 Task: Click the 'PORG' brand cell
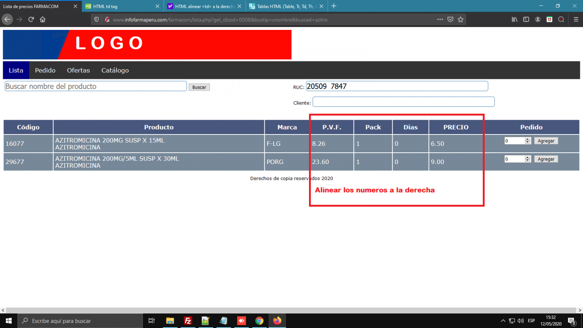tap(287, 162)
